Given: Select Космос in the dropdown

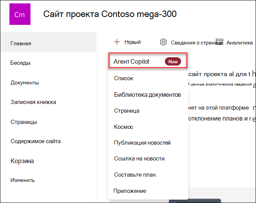Looking at the screenshot, I should (123, 127).
